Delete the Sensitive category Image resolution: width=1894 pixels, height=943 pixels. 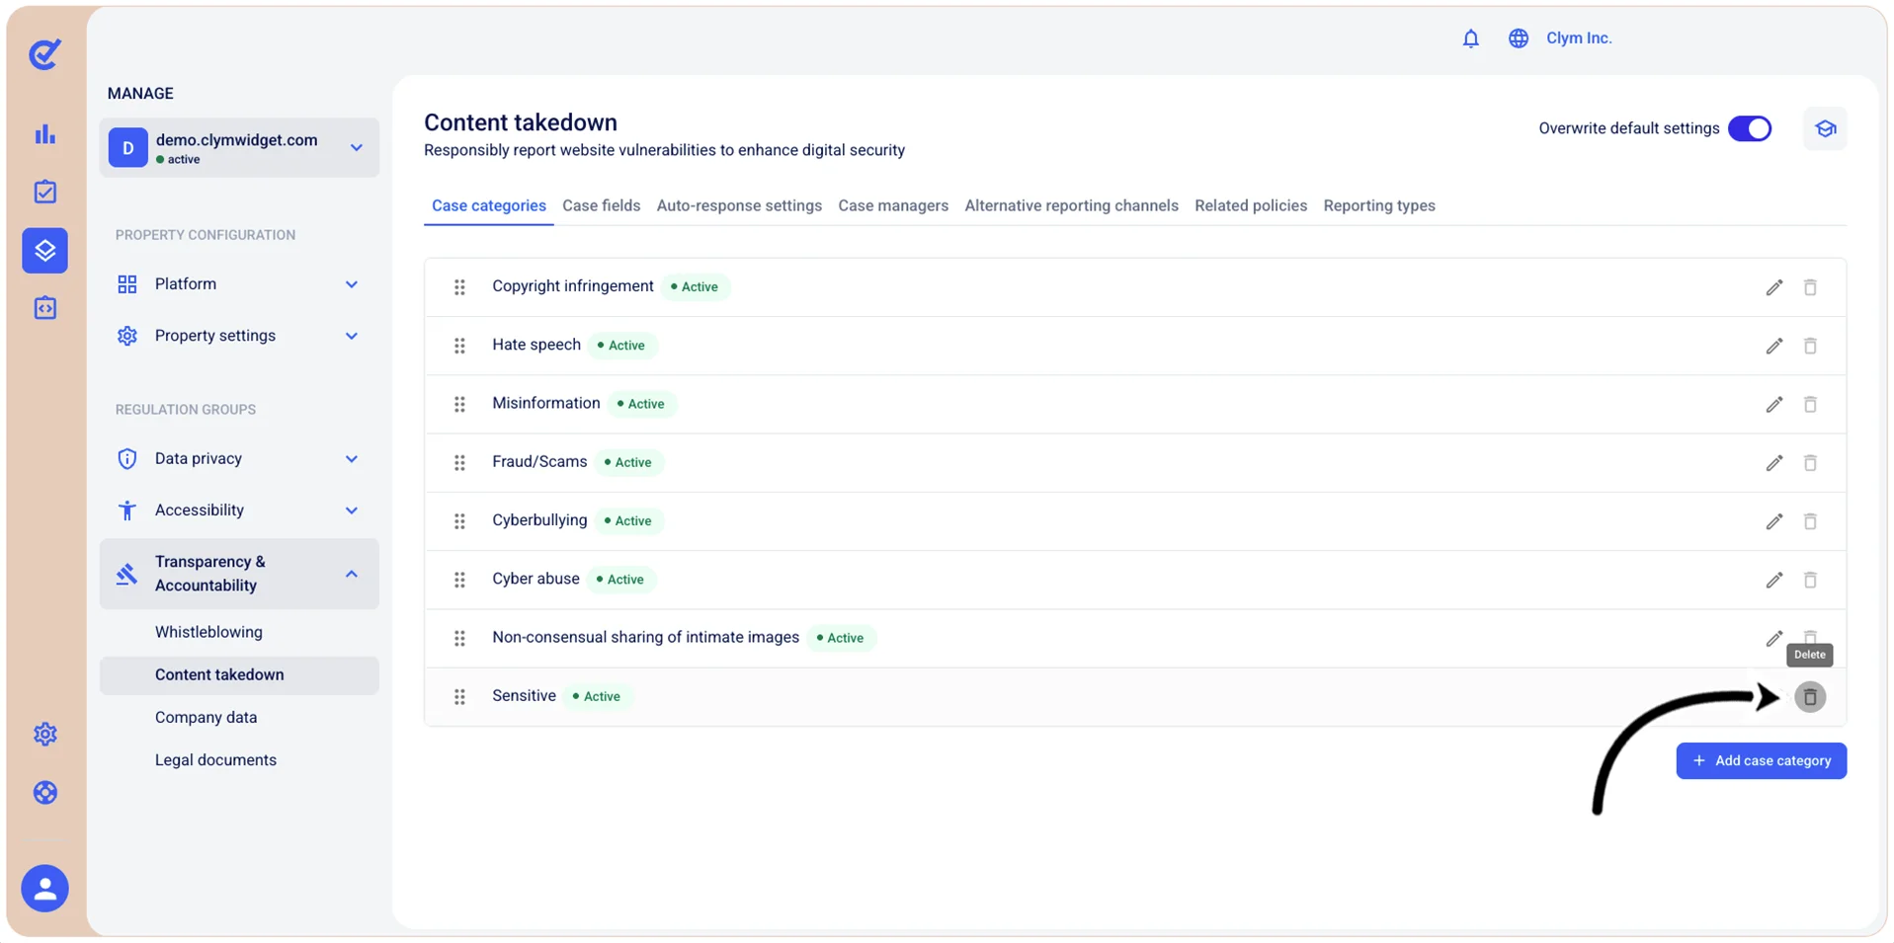point(1810,697)
